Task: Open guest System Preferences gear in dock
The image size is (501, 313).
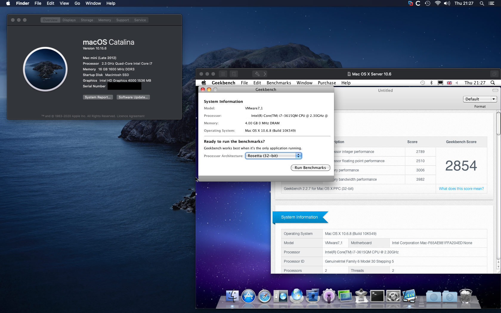Action: [x=393, y=297]
